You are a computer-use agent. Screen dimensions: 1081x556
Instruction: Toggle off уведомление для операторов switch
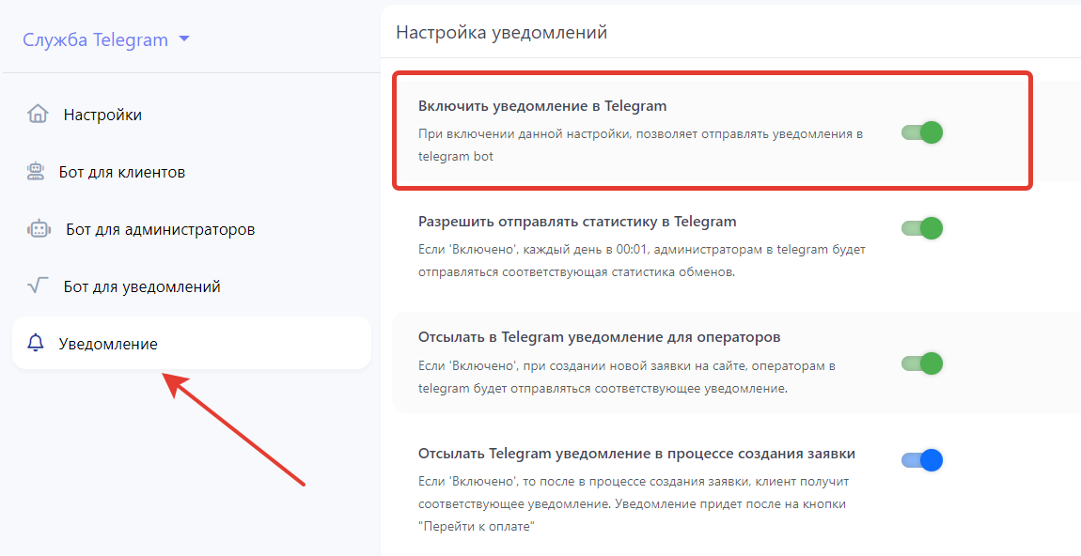[921, 363]
